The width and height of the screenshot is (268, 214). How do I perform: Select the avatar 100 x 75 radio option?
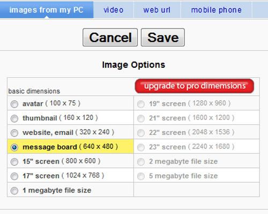[x=14, y=104]
